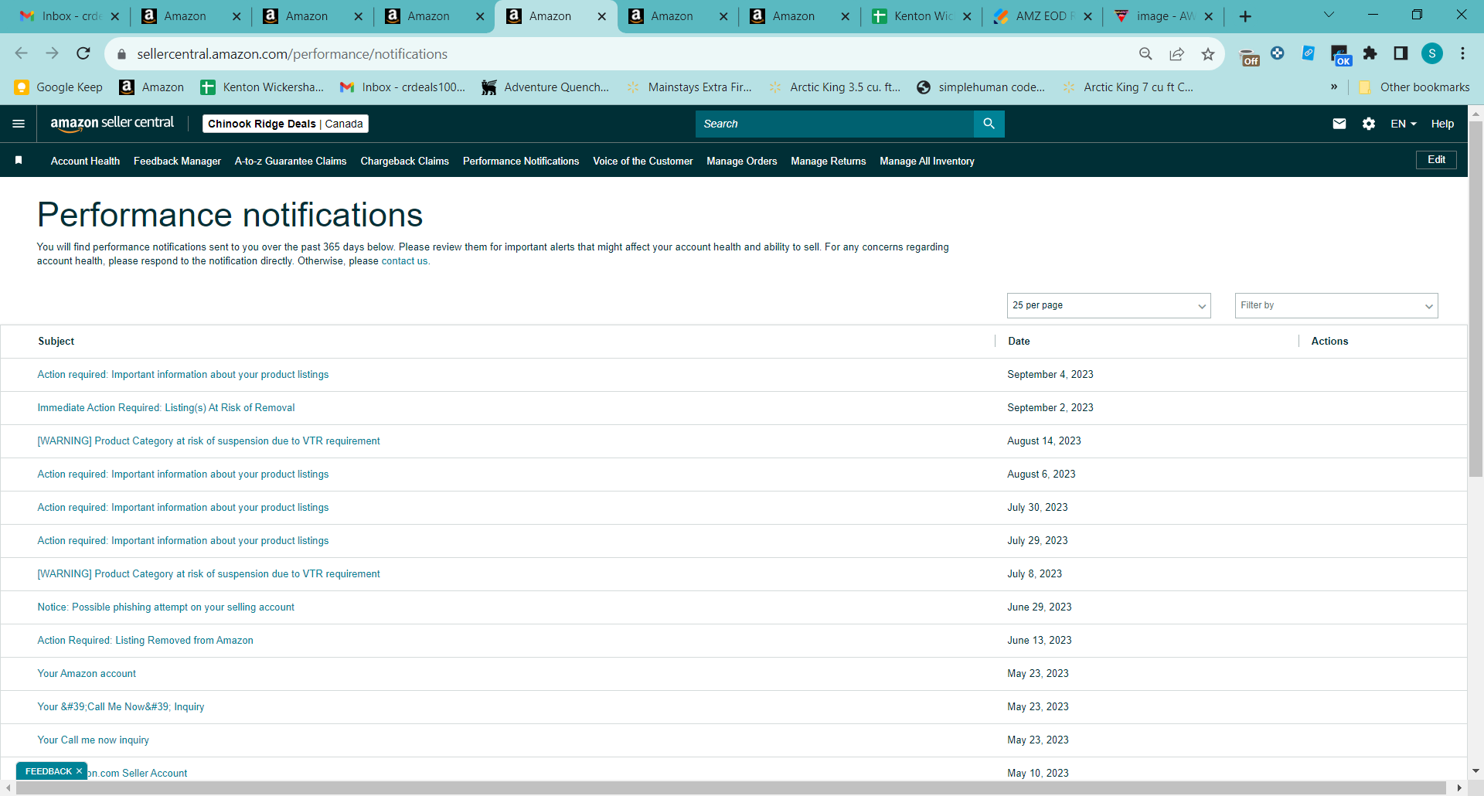Go to Manage All Inventory
1484x796 pixels.
[x=927, y=161]
